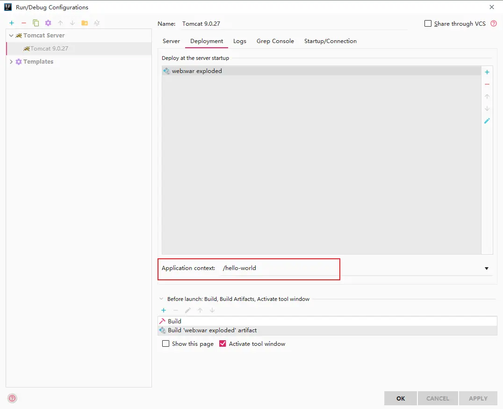Open edit templates gear icon

(48, 23)
